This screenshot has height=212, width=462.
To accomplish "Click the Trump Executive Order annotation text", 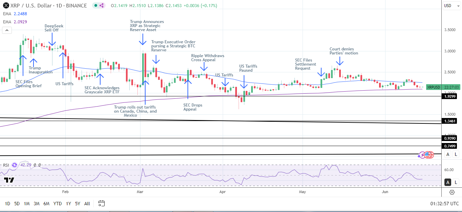I will 173,46.
